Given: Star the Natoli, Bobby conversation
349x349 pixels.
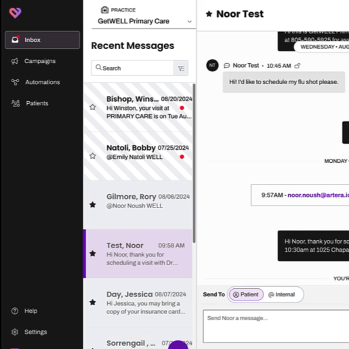Looking at the screenshot, I should [x=93, y=156].
